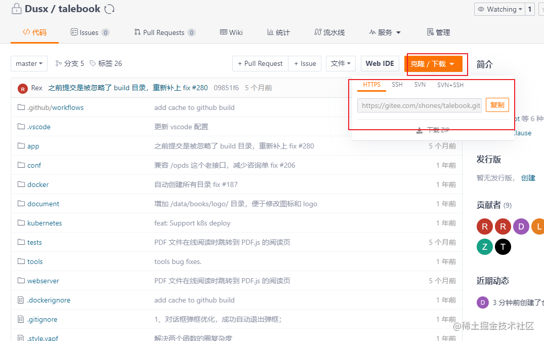Viewport: 544px width, 341px height.
Task: Click the watcher count 1
Action: [x=530, y=10]
